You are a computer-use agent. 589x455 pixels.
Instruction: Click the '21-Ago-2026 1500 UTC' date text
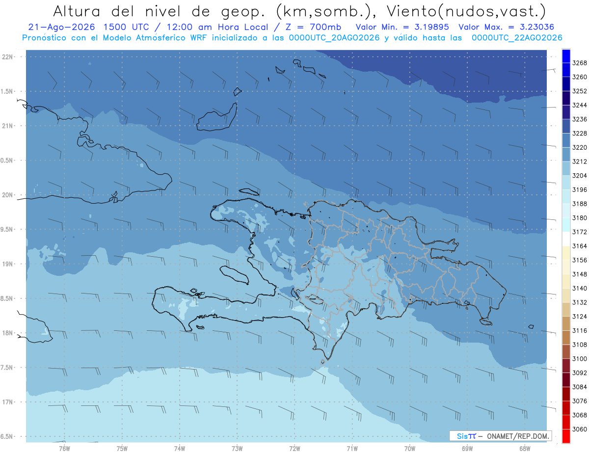89,27
